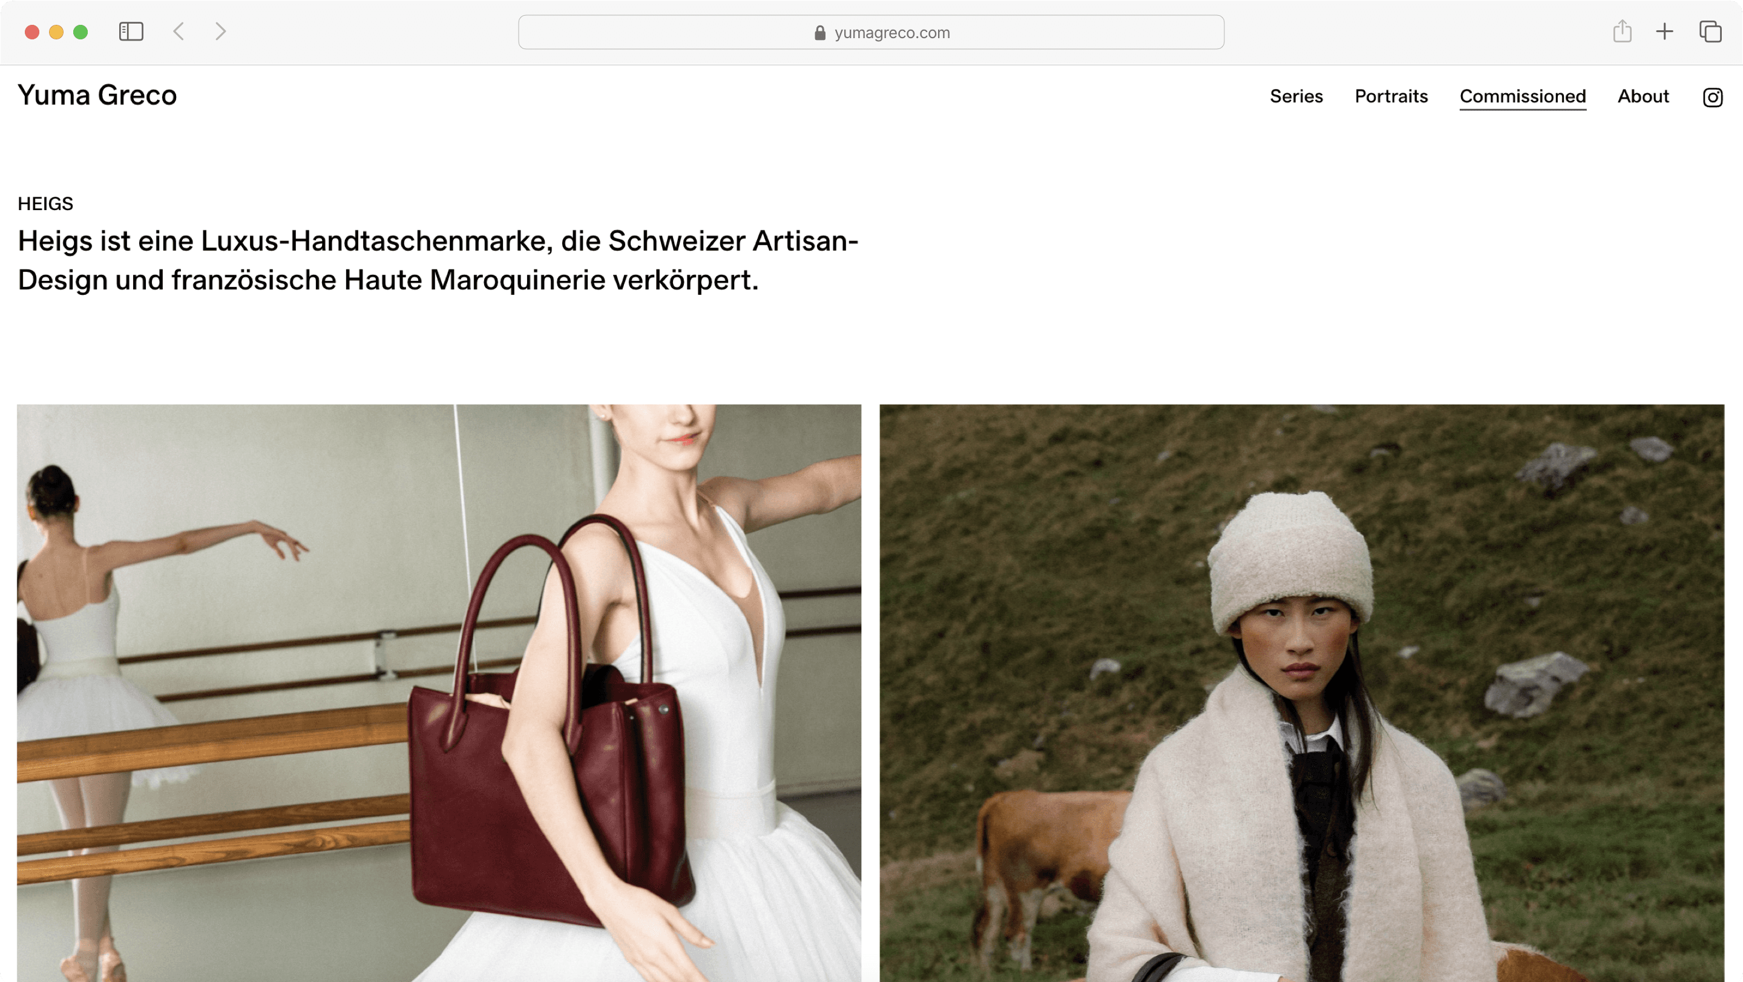Open the Series page

[x=1296, y=96]
